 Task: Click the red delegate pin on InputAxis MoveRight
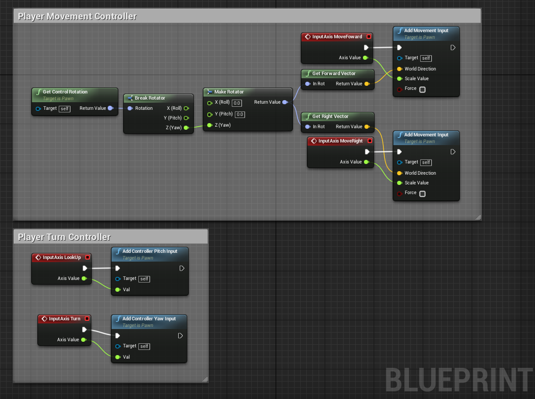pyautogui.click(x=370, y=140)
